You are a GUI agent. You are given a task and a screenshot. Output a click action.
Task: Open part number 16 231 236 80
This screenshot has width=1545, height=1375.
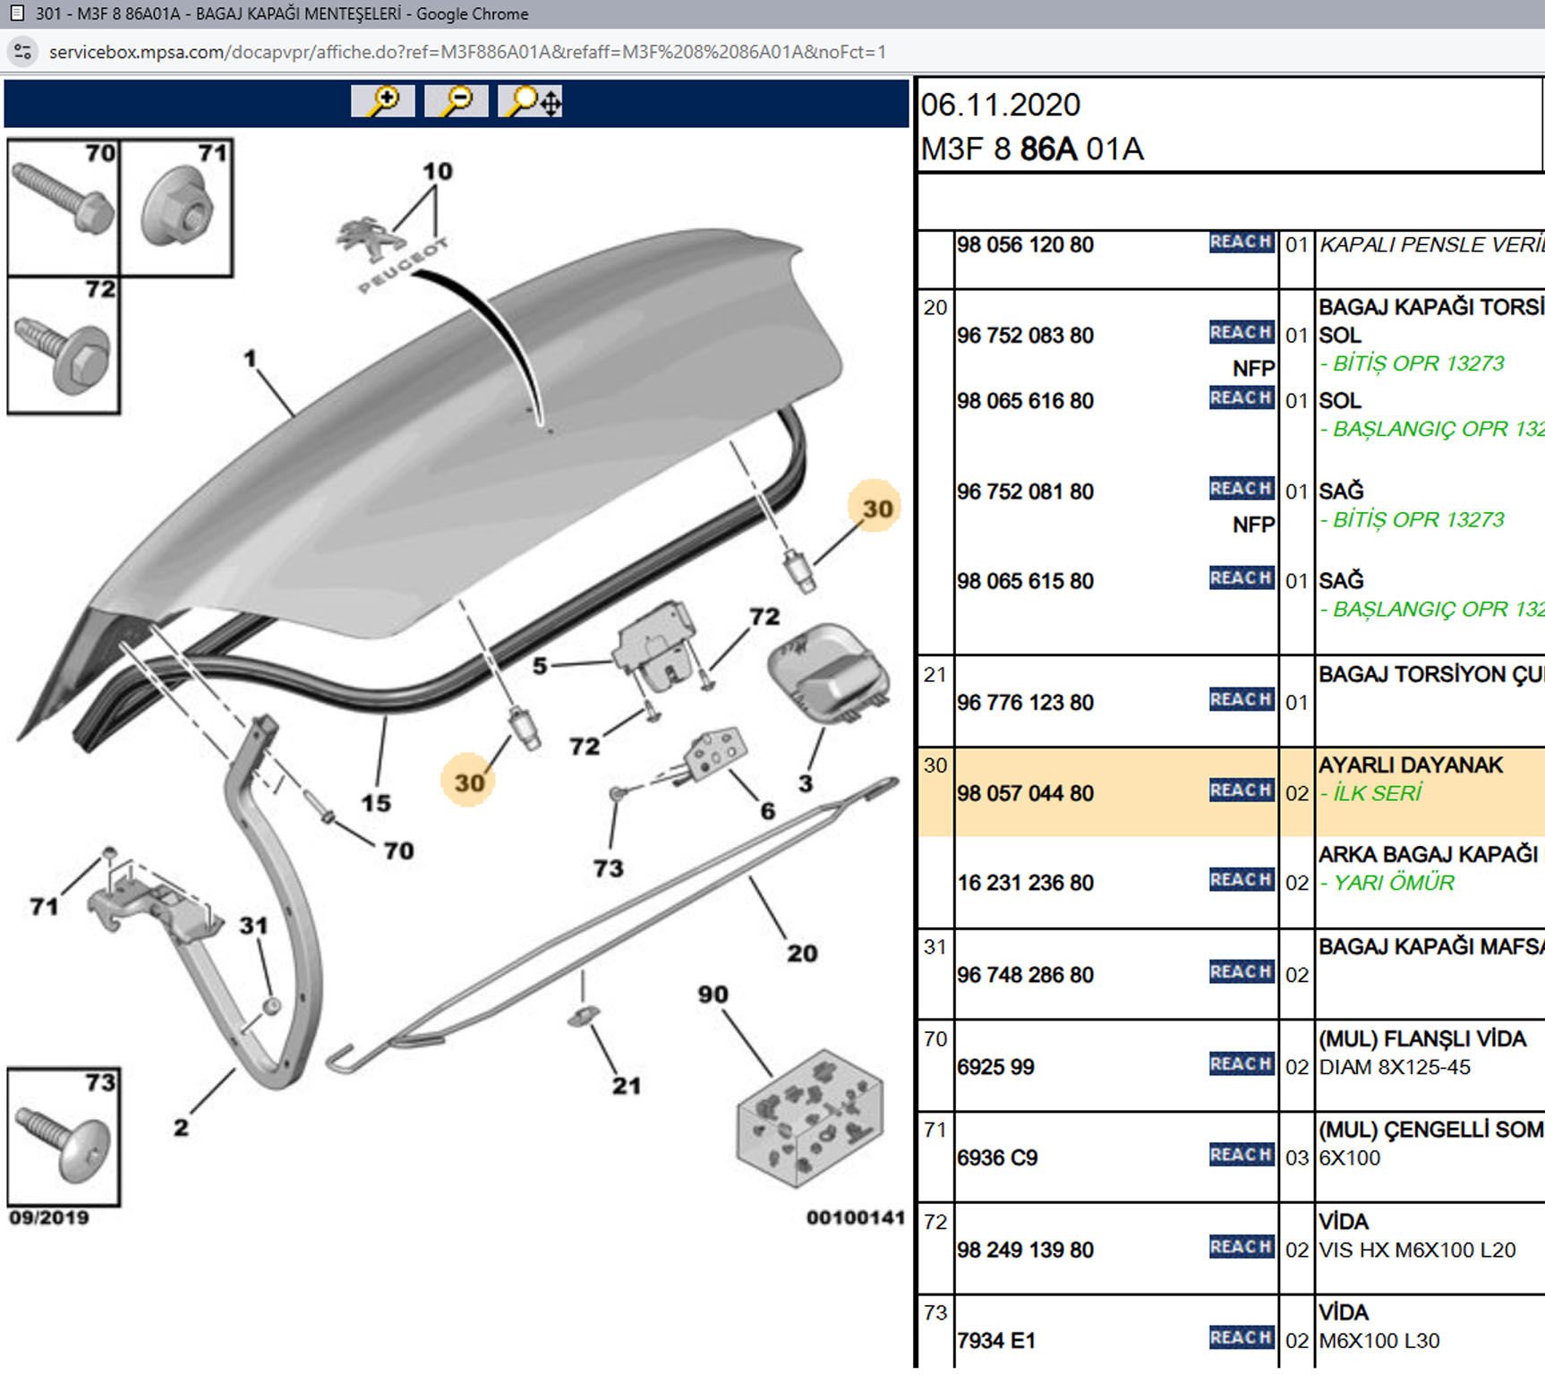pos(1026,884)
